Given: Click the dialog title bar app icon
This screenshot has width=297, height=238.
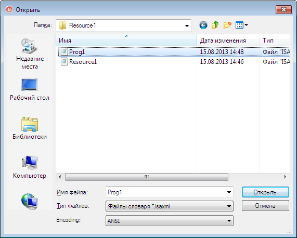Looking at the screenshot, I should click(9, 9).
